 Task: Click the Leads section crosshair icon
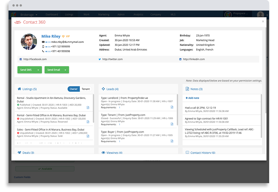tap(103, 89)
